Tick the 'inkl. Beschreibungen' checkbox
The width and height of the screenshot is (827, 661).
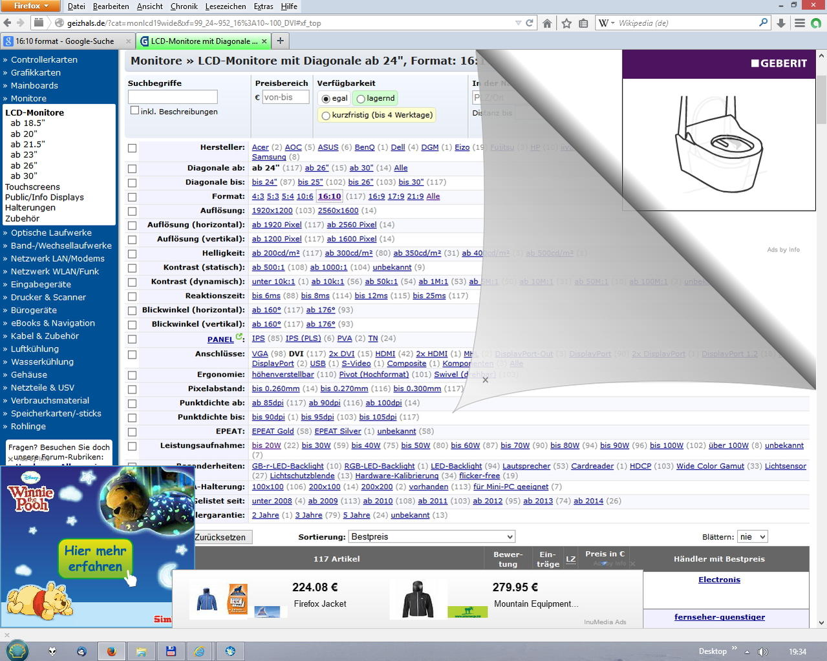[x=134, y=110]
